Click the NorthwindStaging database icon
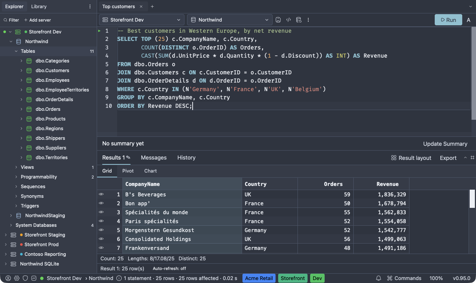 click(19, 216)
